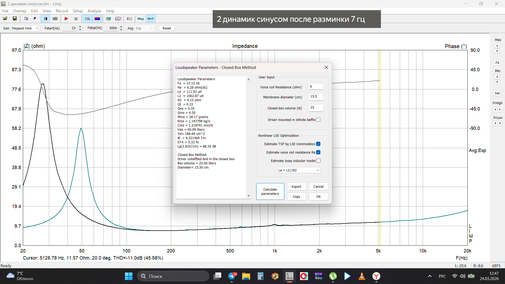Click the M+P magnitude and phase icon
The width and height of the screenshot is (505, 284).
tap(151, 19)
